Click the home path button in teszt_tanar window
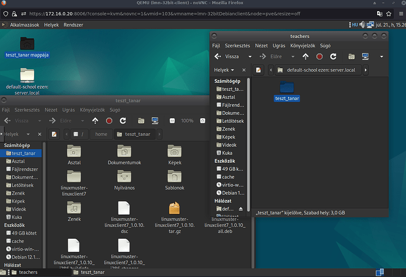406x277 pixels. point(101,134)
